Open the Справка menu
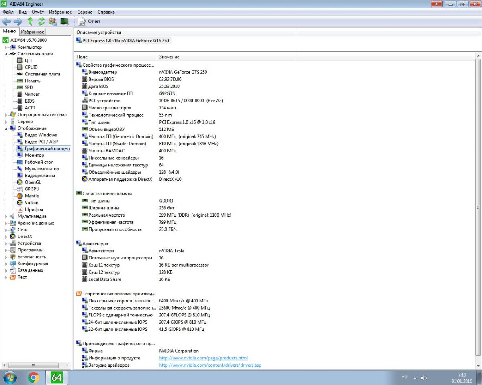The height and width of the screenshot is (385, 482). 106,12
